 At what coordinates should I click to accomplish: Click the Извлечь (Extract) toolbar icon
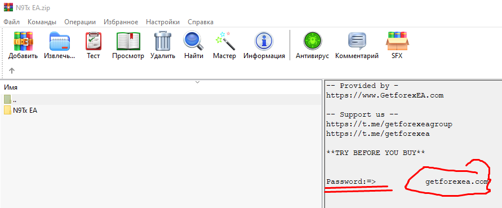[60, 41]
